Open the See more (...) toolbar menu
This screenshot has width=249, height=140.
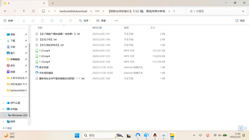(116, 21)
